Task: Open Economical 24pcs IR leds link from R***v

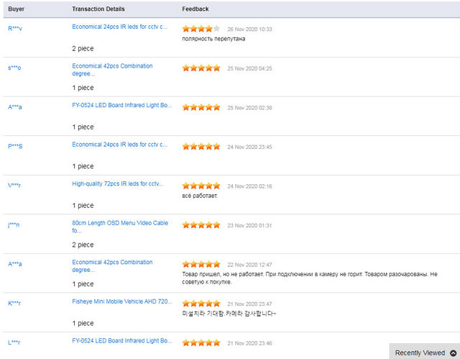Action: [x=119, y=27]
